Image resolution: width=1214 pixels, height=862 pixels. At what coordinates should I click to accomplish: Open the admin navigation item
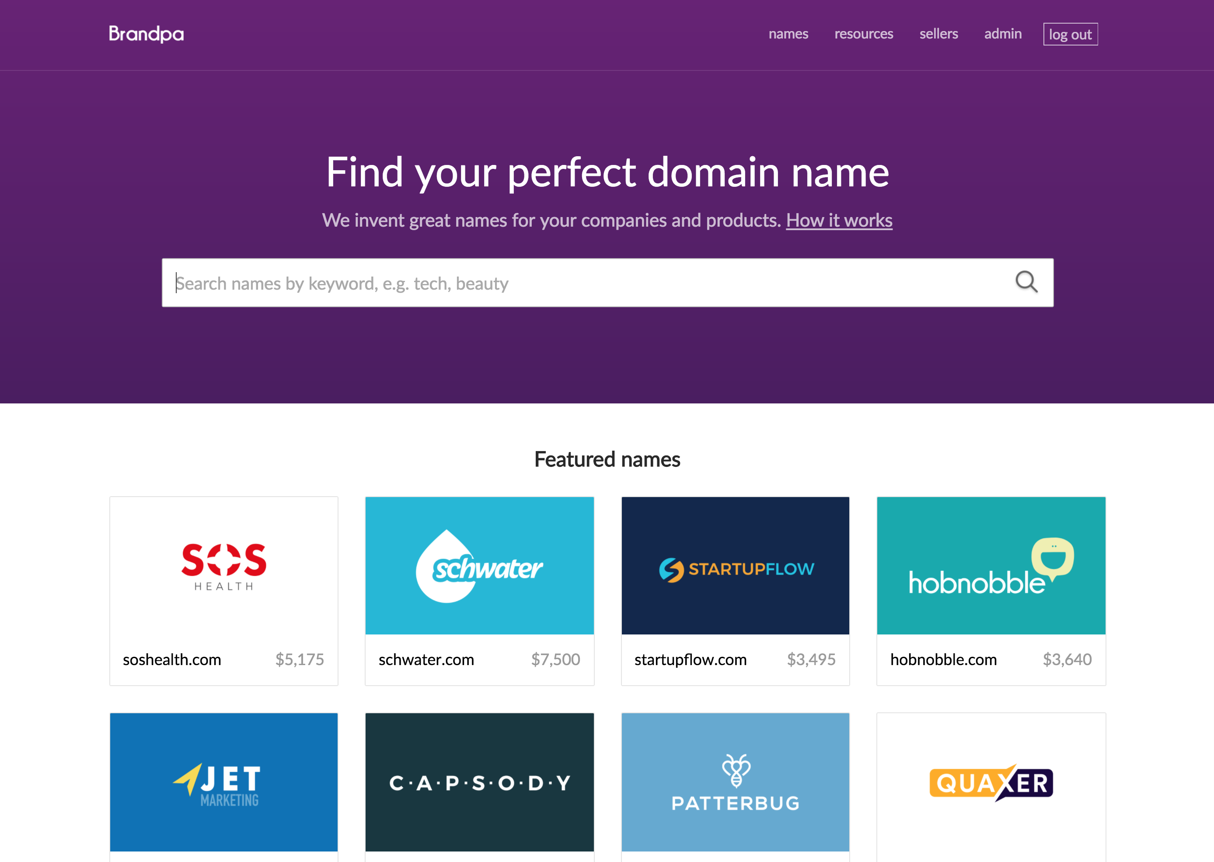tap(1002, 34)
